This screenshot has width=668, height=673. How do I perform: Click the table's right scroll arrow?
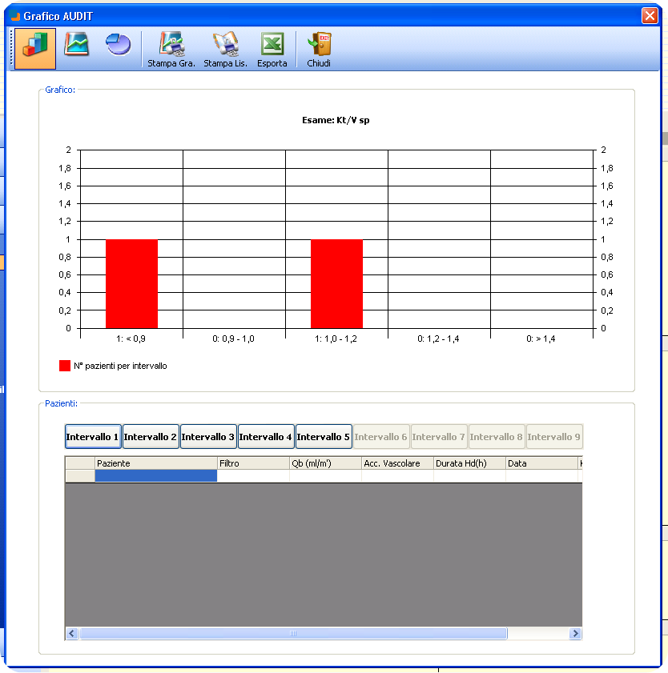(575, 633)
